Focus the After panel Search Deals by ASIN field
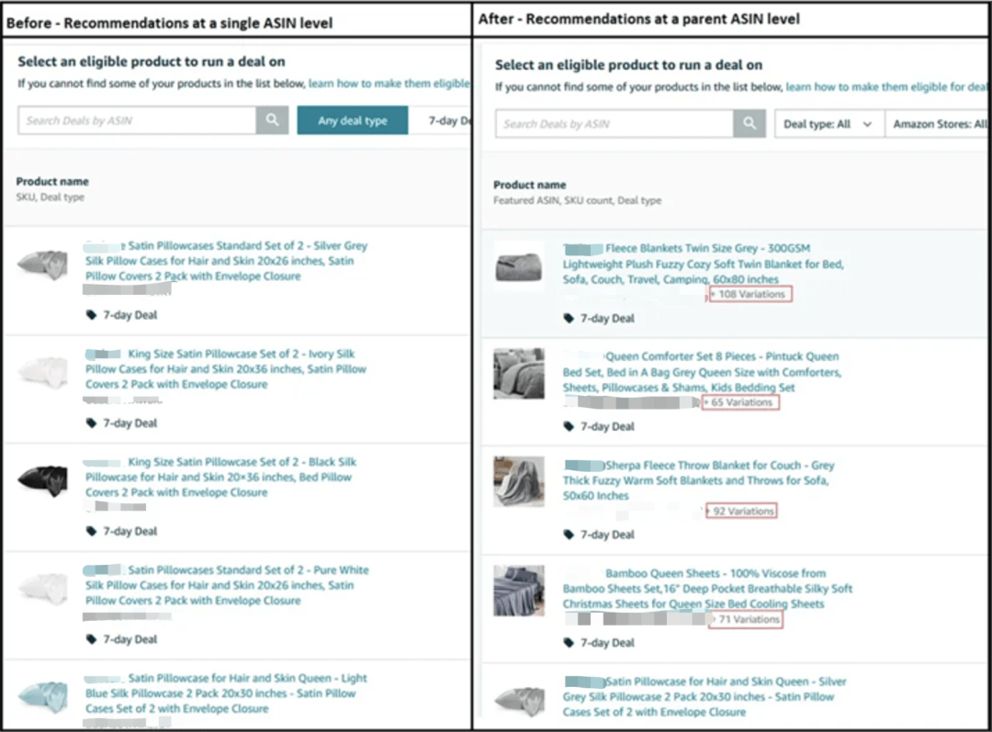 (614, 124)
